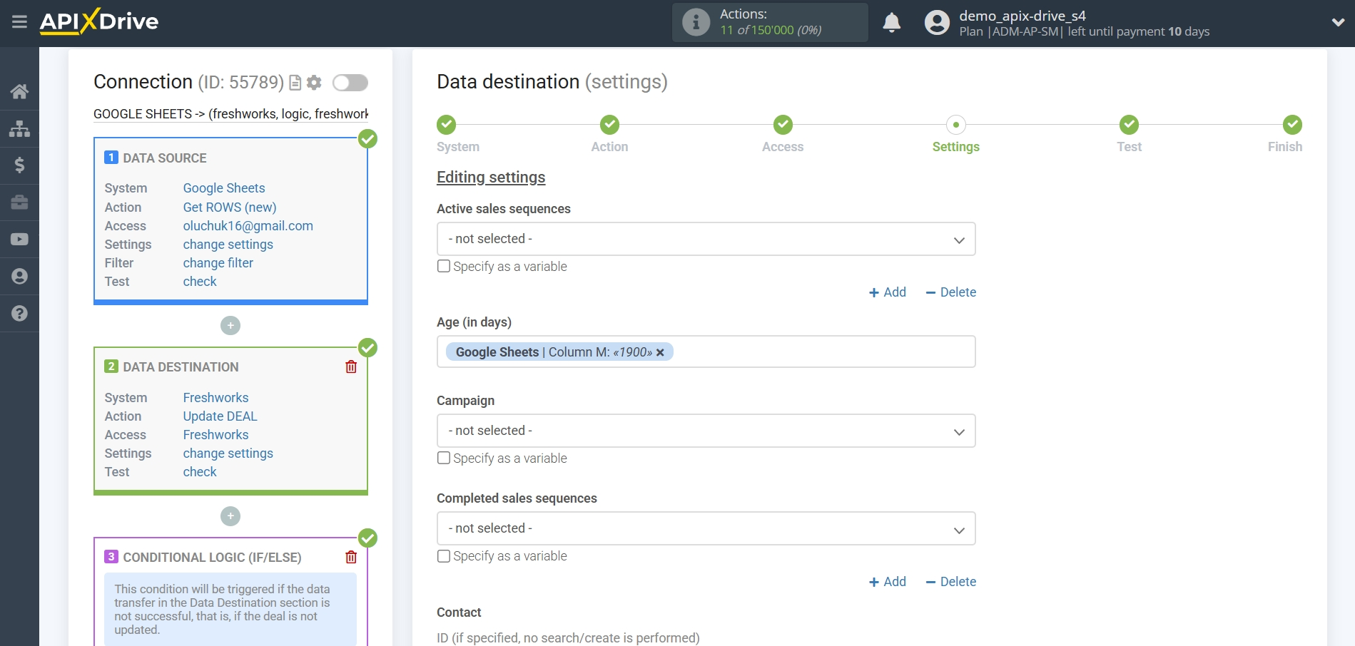1355x646 pixels.
Task: Open the Campaign dropdown
Action: click(x=706, y=431)
